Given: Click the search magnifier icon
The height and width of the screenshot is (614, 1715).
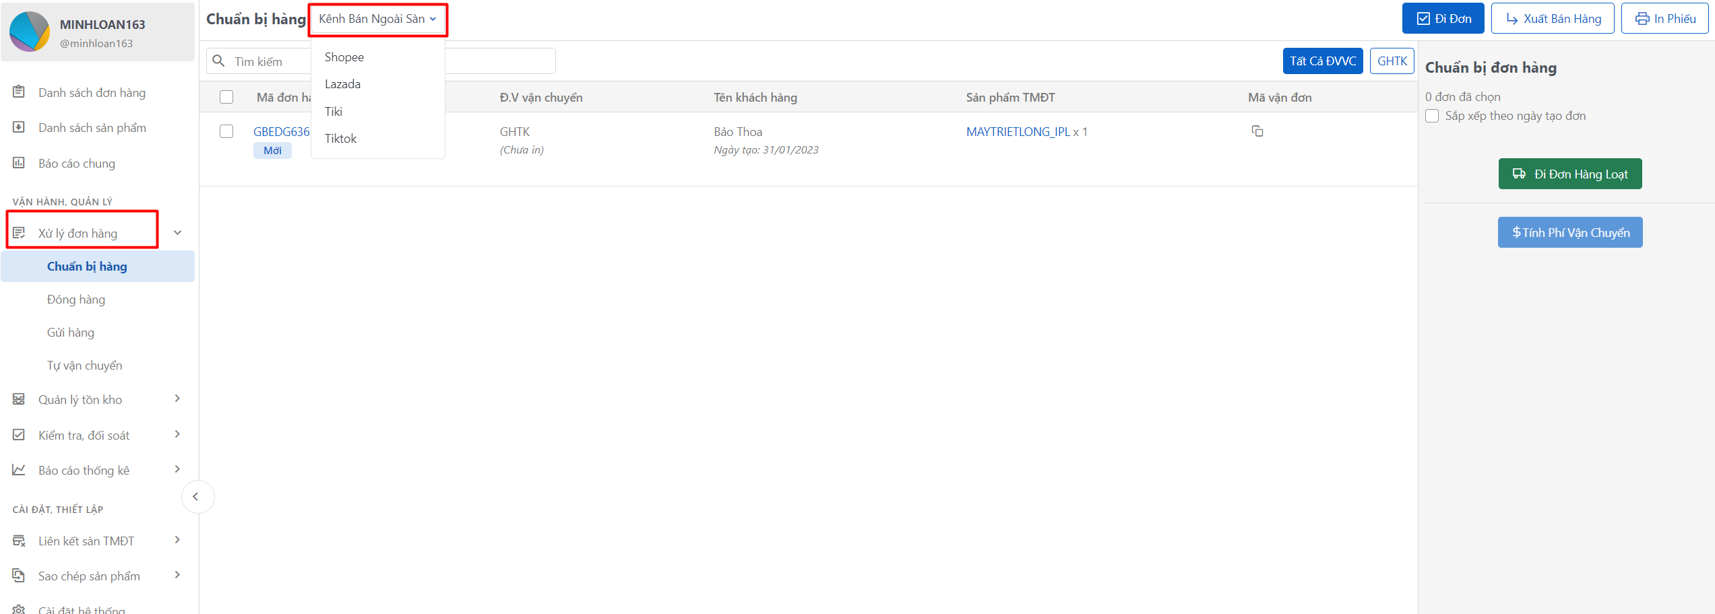Looking at the screenshot, I should (218, 61).
